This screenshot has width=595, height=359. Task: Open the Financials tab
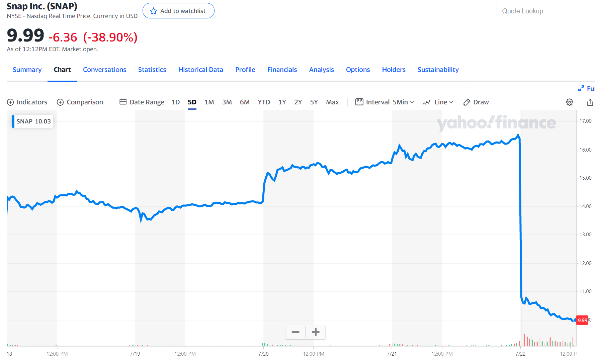282,70
